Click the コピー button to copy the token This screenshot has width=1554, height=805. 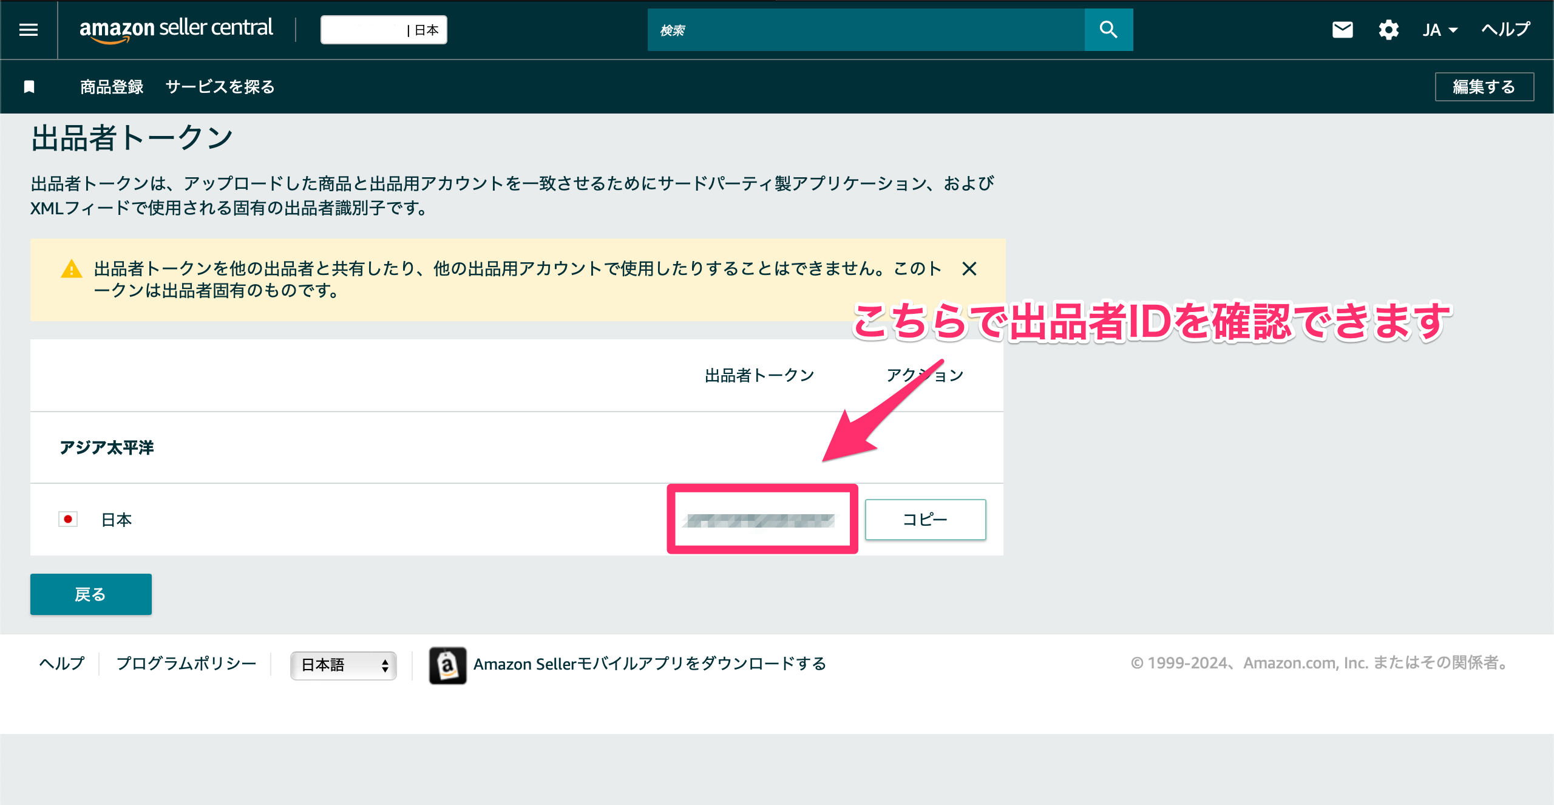(925, 520)
